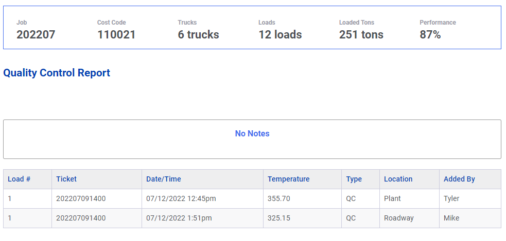The width and height of the screenshot is (506, 241).
Task: Select the 251 tons loaded stat
Action: [361, 35]
